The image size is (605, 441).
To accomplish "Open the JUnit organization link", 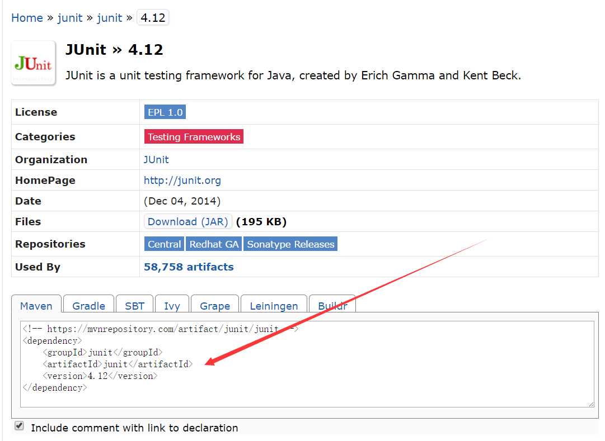I will click(156, 160).
